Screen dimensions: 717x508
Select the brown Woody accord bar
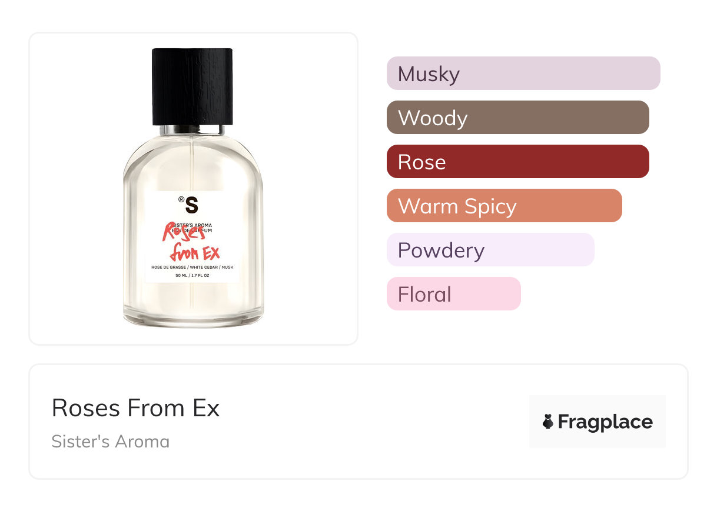517,118
